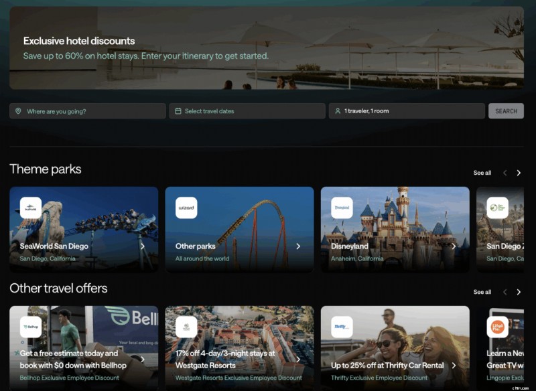Open the San Diego Zoo card
The width and height of the screenshot is (536, 391).
[x=500, y=230]
